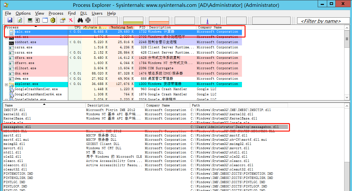
Task: Click the calculator icon beside calc.exe
Action: click(x=11, y=32)
